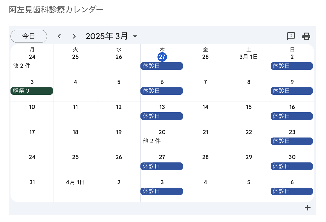Open the feedback speech-bubble icon
This screenshot has height=222, width=326.
click(x=291, y=36)
